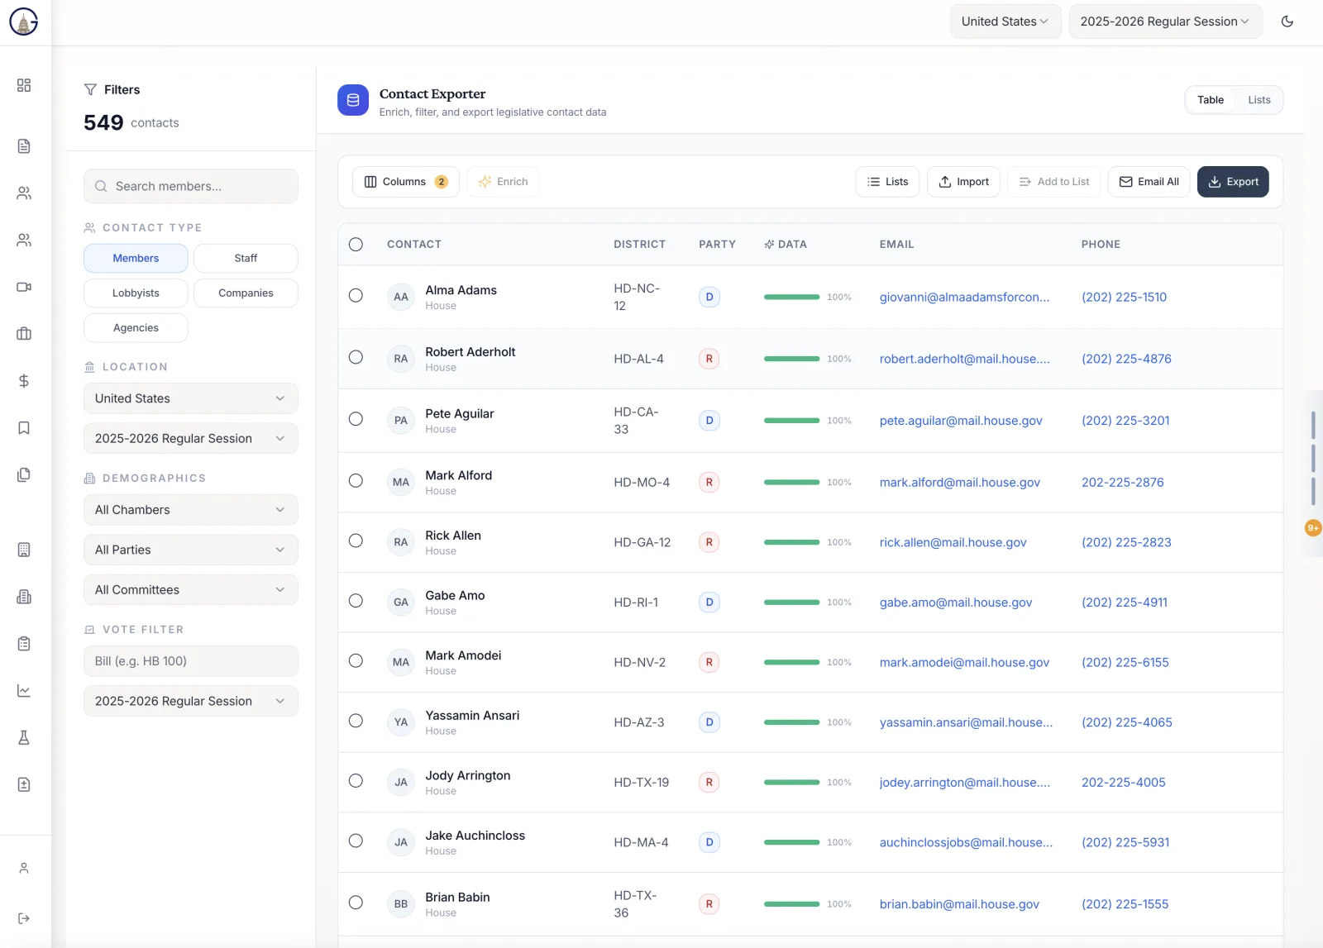
Task: Click the Contact Exporter database icon
Action: point(353,100)
